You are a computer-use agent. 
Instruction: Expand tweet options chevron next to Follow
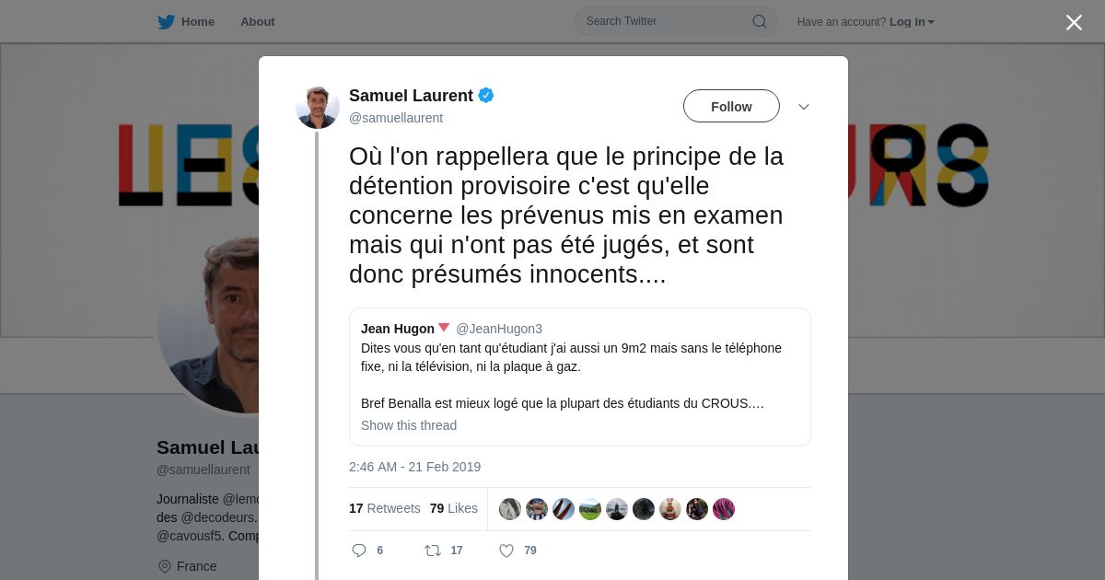(x=804, y=107)
